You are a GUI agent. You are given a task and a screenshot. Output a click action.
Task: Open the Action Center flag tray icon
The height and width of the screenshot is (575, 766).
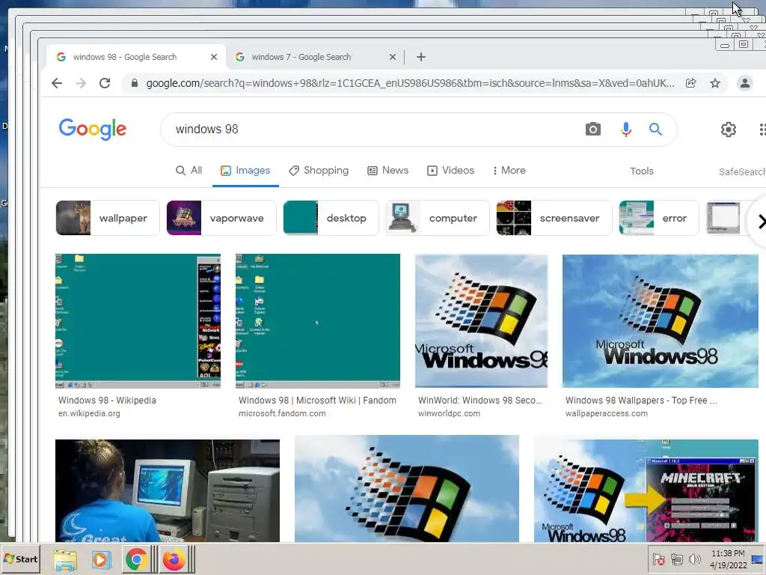tap(658, 559)
